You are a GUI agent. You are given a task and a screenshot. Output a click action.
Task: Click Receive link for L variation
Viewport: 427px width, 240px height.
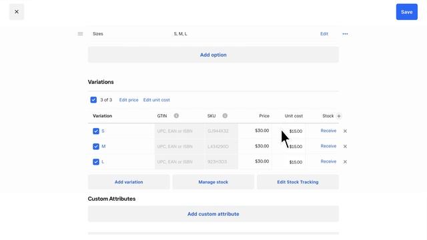tap(328, 161)
